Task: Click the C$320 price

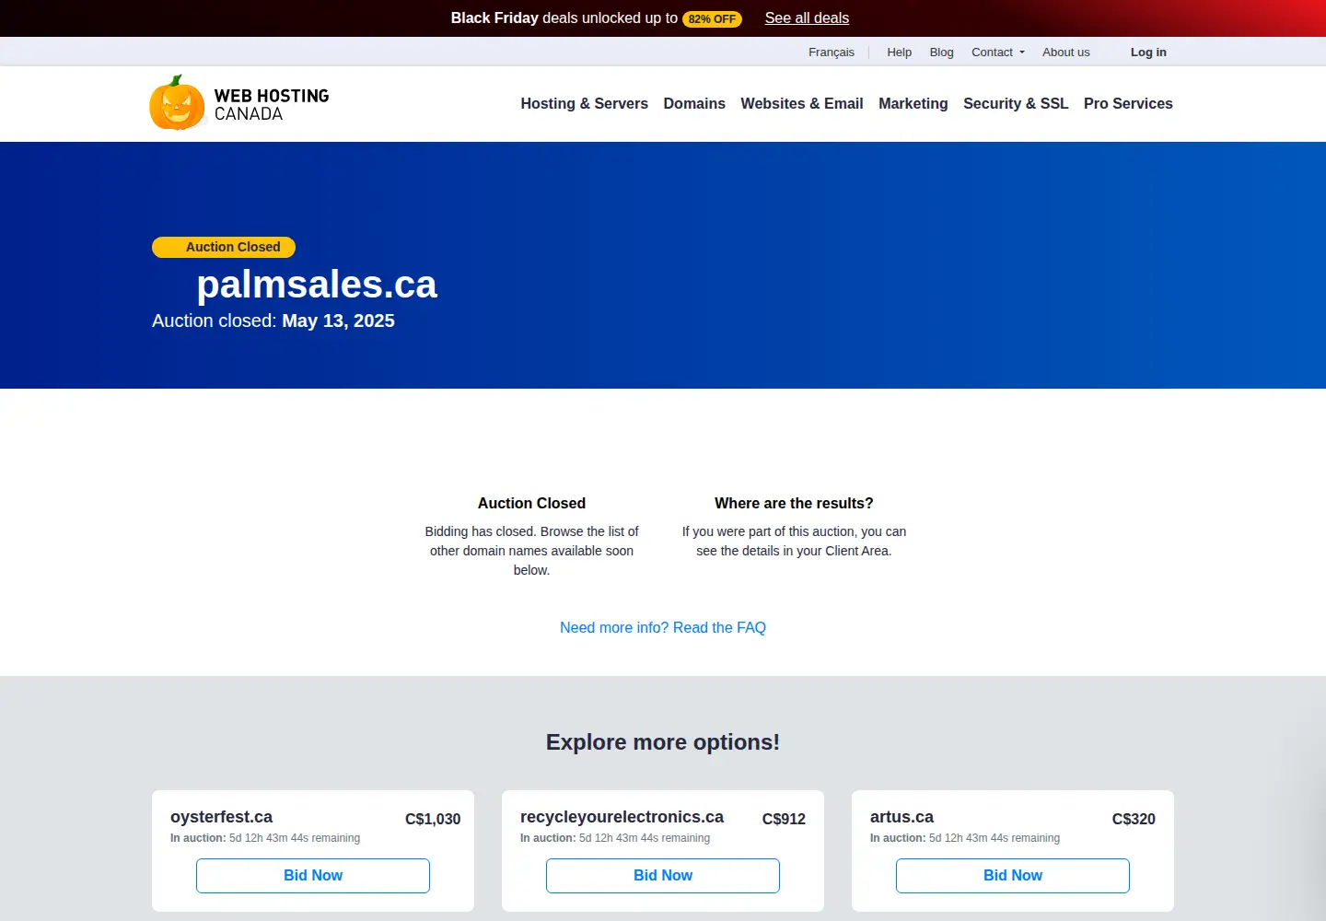Action: click(x=1134, y=819)
